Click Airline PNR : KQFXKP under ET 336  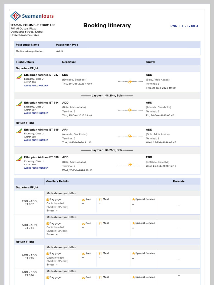click(x=36, y=168)
